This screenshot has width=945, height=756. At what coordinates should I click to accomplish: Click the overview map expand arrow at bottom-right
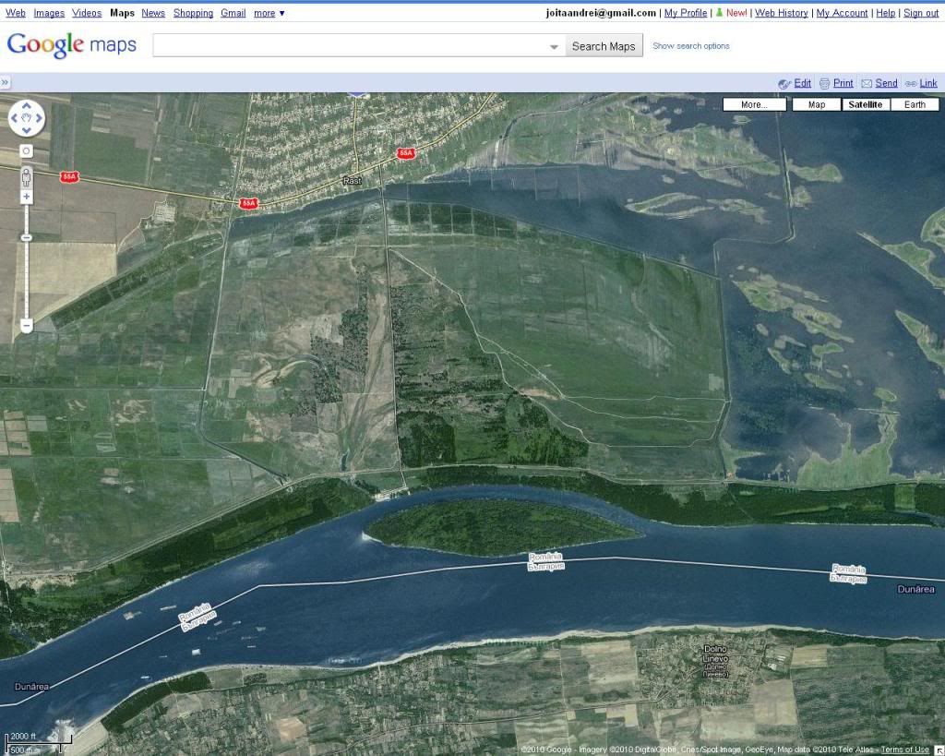click(939, 750)
